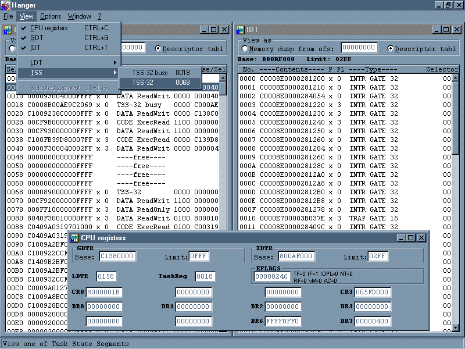Click the IDTR Limit field 02FF
The width and height of the screenshot is (465, 349).
[377, 256]
